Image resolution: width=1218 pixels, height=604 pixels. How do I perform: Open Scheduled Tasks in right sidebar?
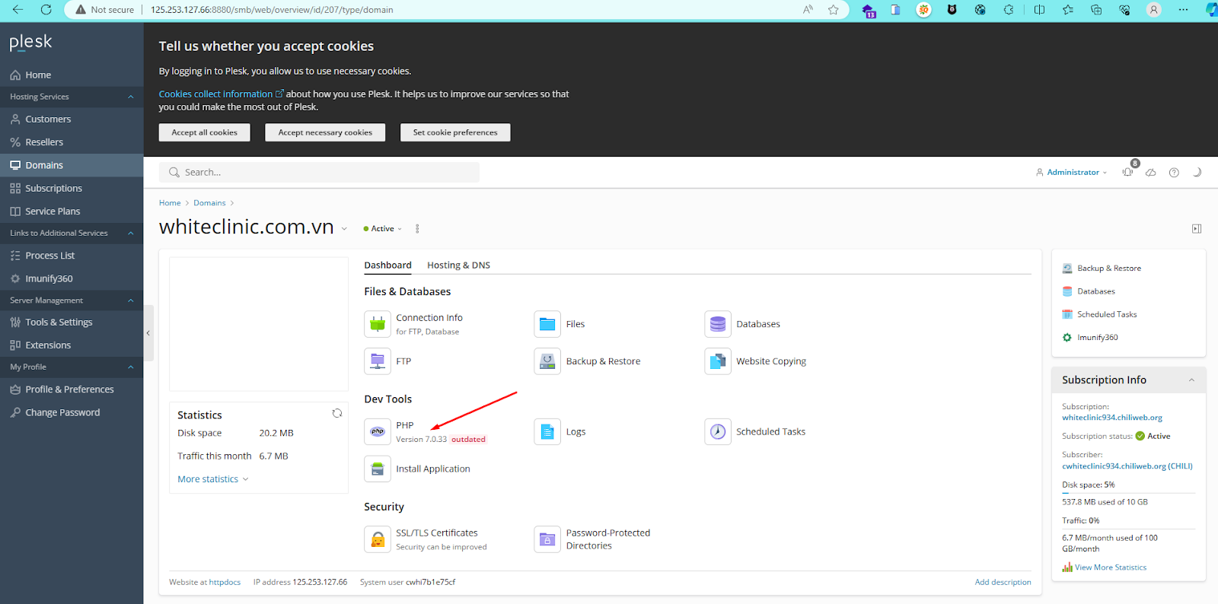(1106, 314)
